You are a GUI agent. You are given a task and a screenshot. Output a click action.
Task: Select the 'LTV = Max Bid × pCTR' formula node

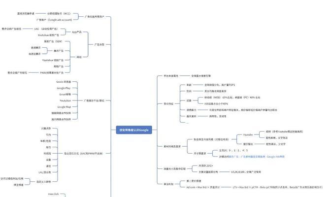(278, 187)
